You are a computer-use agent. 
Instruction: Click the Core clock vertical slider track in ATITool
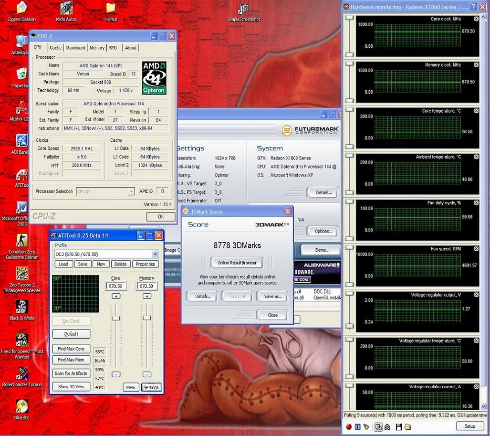(116, 335)
